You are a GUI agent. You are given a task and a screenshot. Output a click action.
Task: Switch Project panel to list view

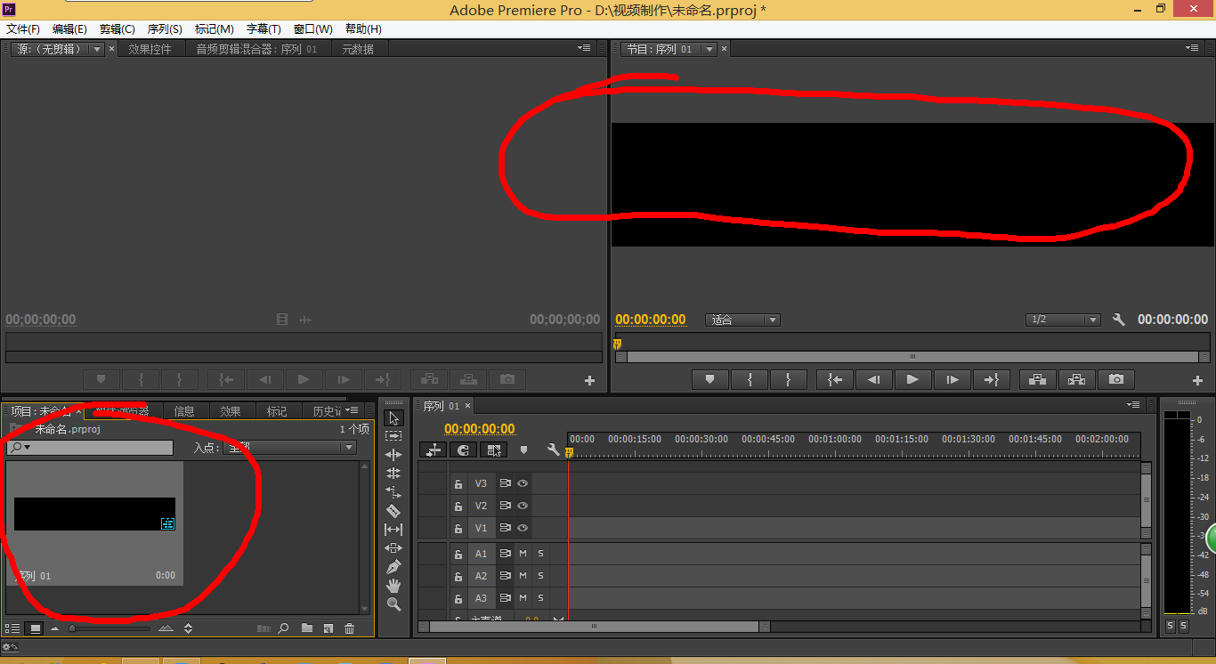tap(12, 628)
